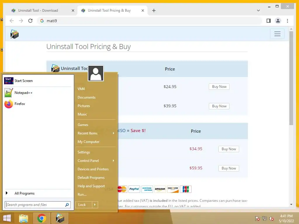299x224 pixels.
Task: Launch Notepad++ from the start menu
Action: tap(38, 93)
